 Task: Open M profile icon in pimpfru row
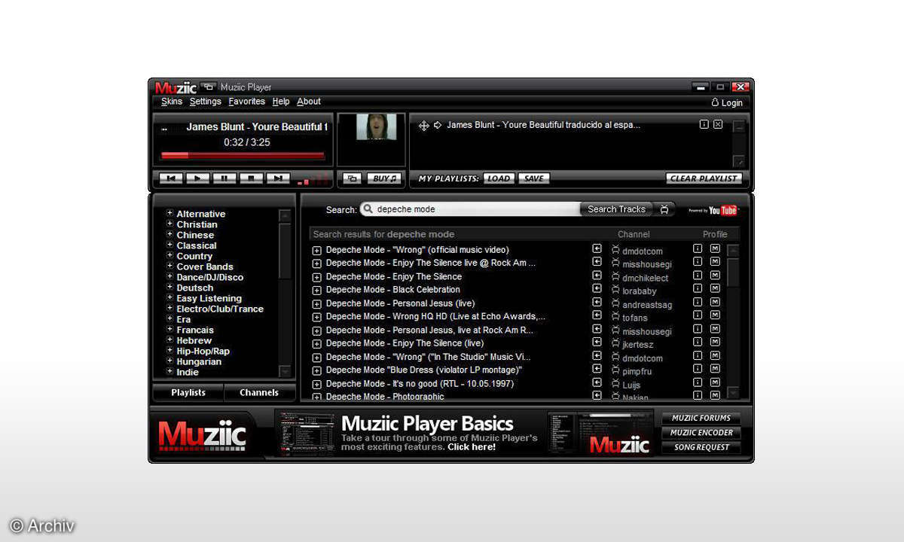(x=715, y=369)
